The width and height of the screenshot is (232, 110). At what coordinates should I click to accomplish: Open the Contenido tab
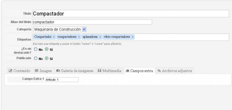point(20,71)
